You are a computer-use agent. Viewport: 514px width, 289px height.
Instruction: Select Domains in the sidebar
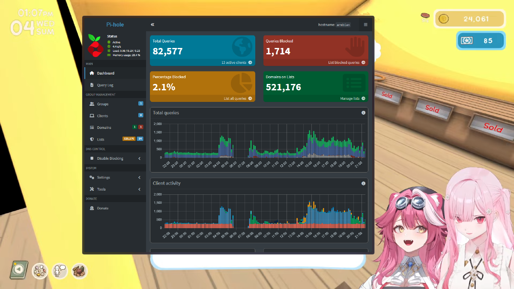tap(104, 128)
